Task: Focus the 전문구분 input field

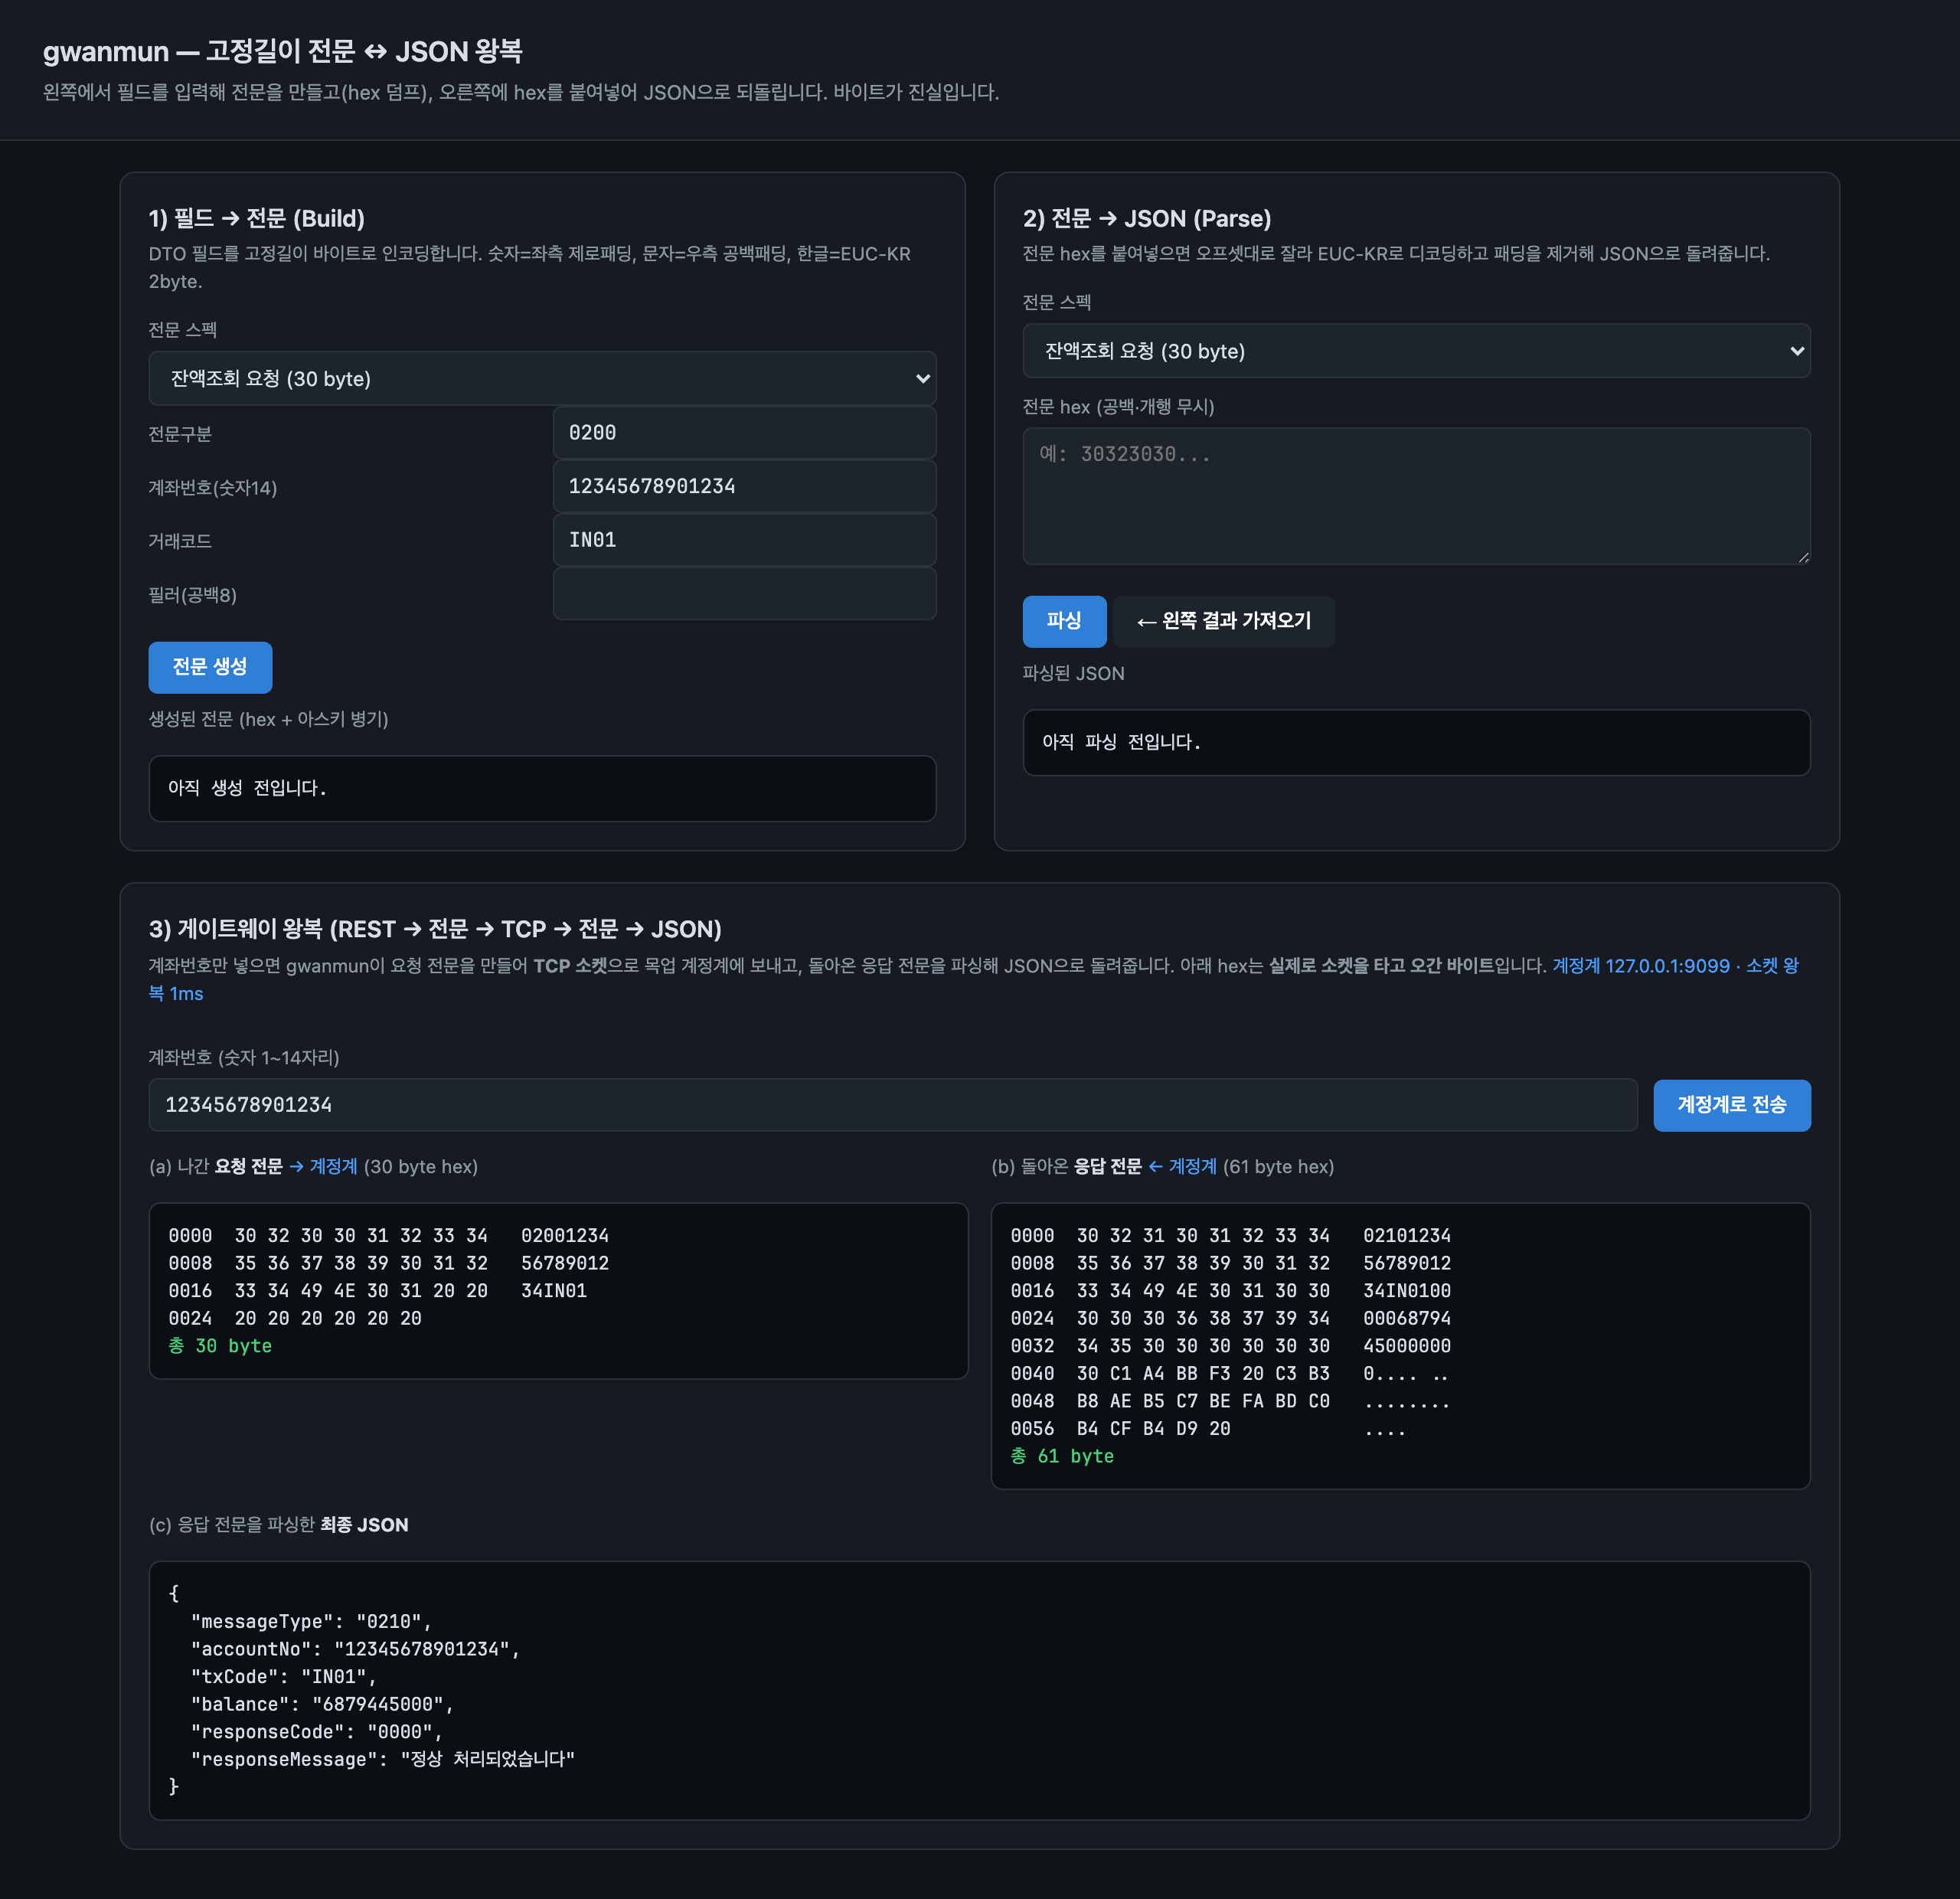Action: (744, 433)
